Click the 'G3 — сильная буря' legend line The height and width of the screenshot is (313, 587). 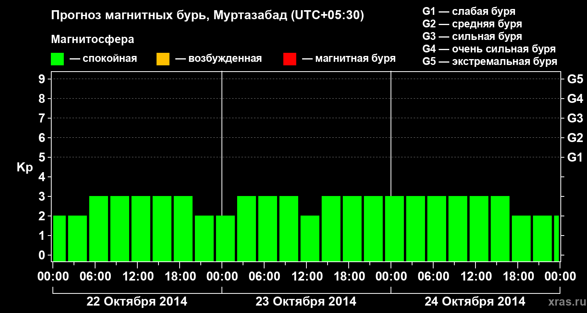(x=472, y=36)
